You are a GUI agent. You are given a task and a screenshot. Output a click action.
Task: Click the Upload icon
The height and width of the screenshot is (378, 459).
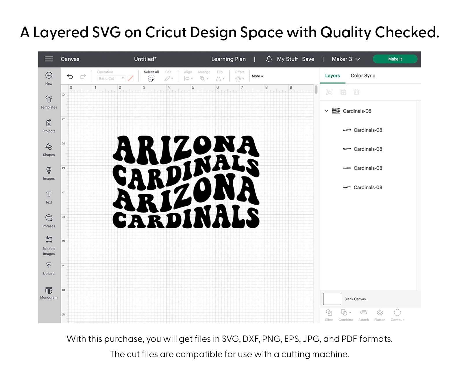click(49, 265)
